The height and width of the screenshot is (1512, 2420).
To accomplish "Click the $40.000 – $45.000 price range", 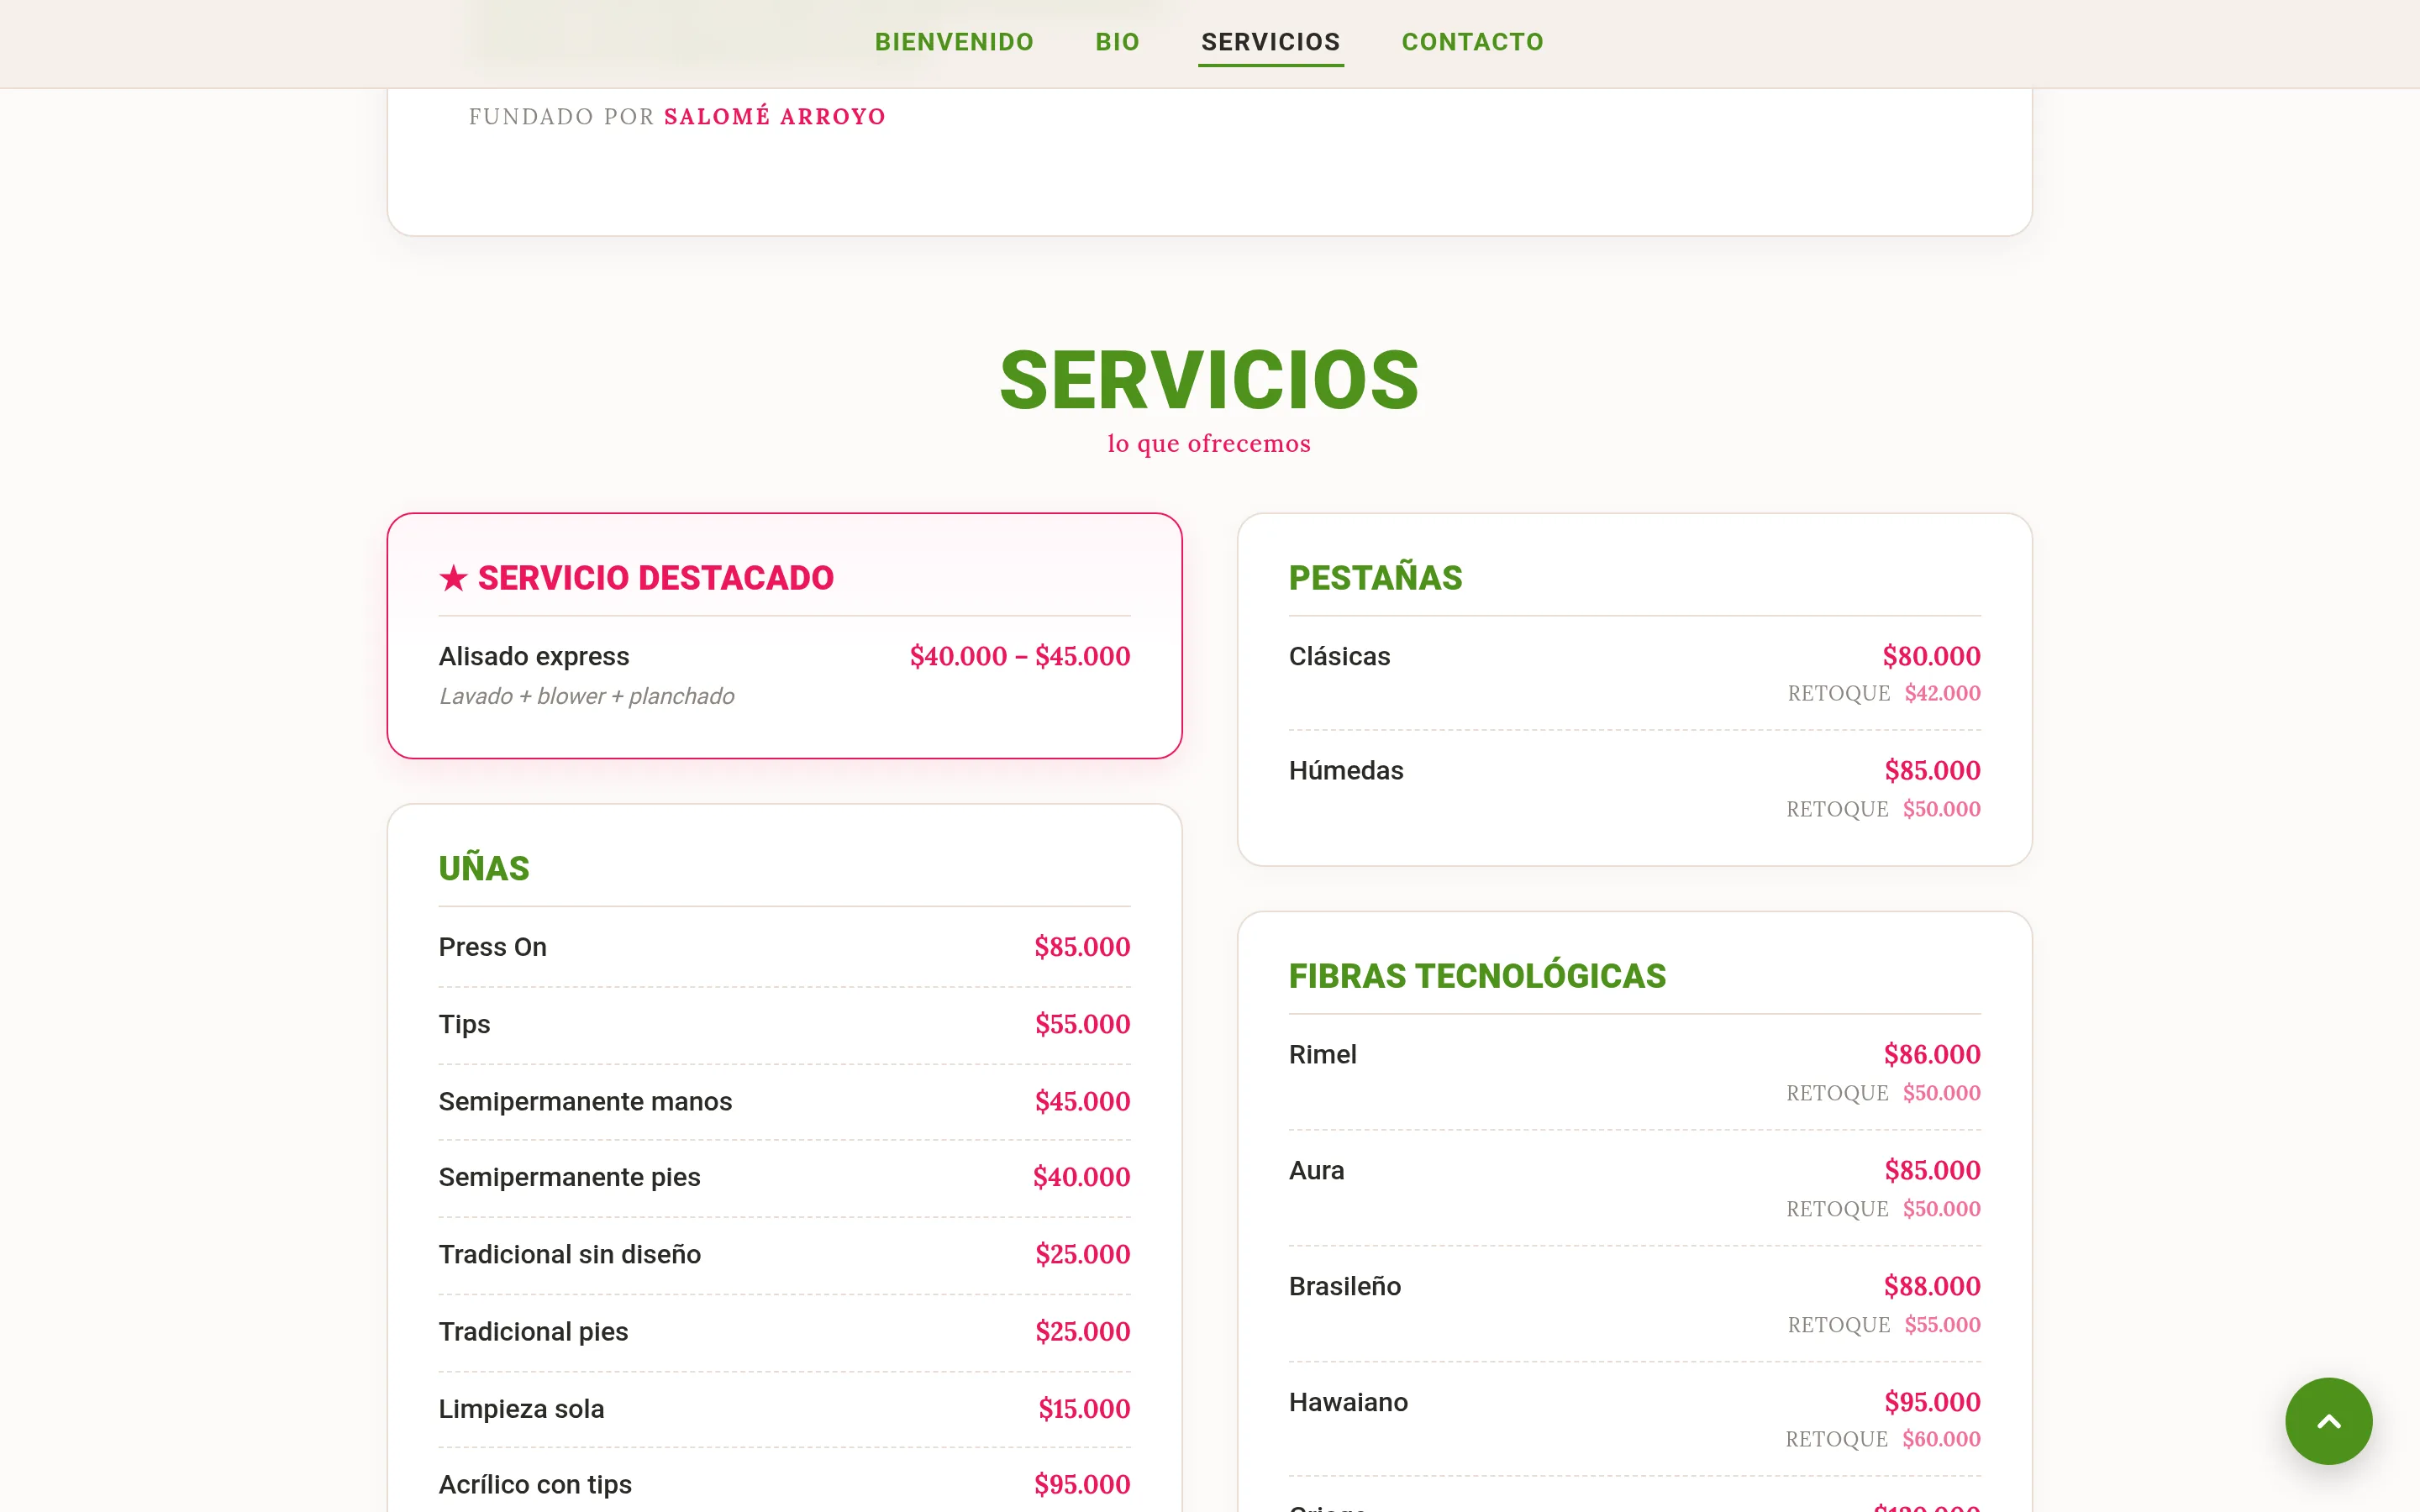I will [1020, 657].
